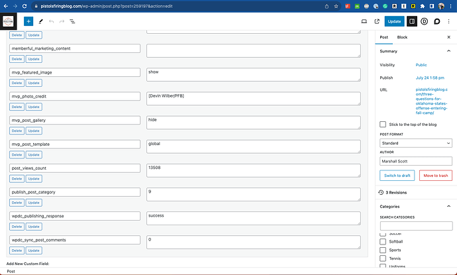Toggle Stick to the top of blog
This screenshot has height=275, width=457.
tap(383, 125)
